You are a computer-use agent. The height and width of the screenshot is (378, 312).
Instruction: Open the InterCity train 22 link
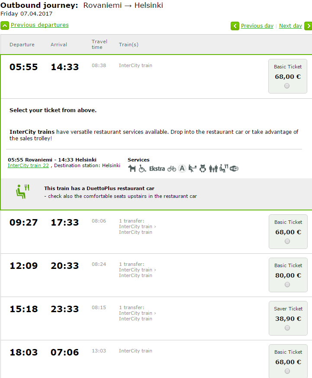coord(28,165)
